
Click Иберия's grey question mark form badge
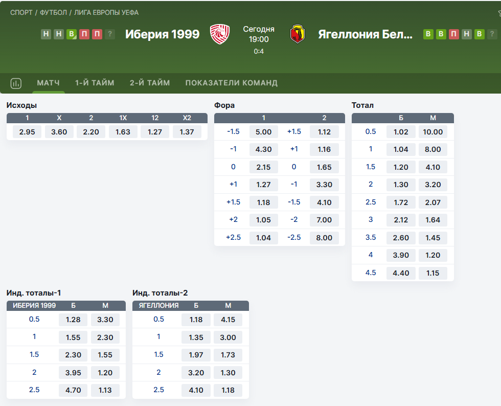[x=110, y=34]
